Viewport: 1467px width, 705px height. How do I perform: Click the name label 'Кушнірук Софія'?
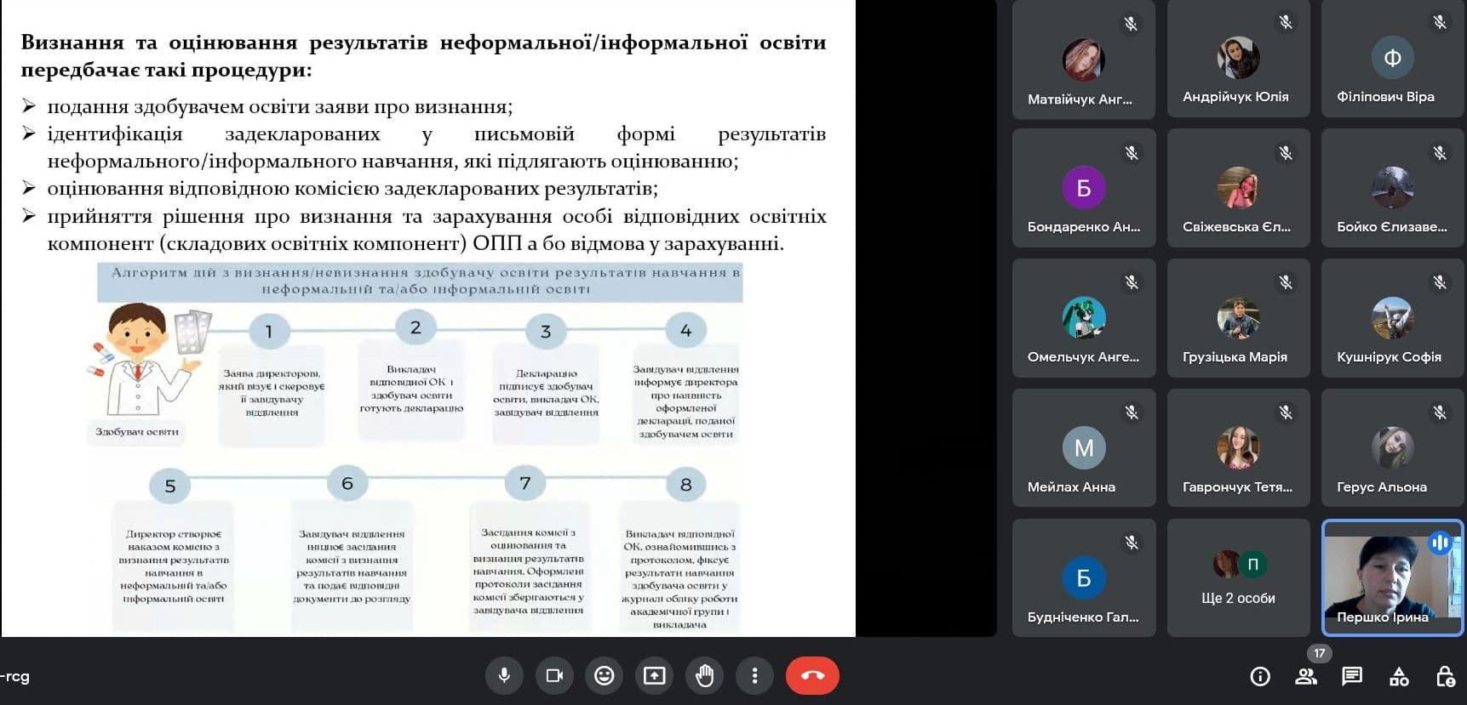click(x=1389, y=357)
